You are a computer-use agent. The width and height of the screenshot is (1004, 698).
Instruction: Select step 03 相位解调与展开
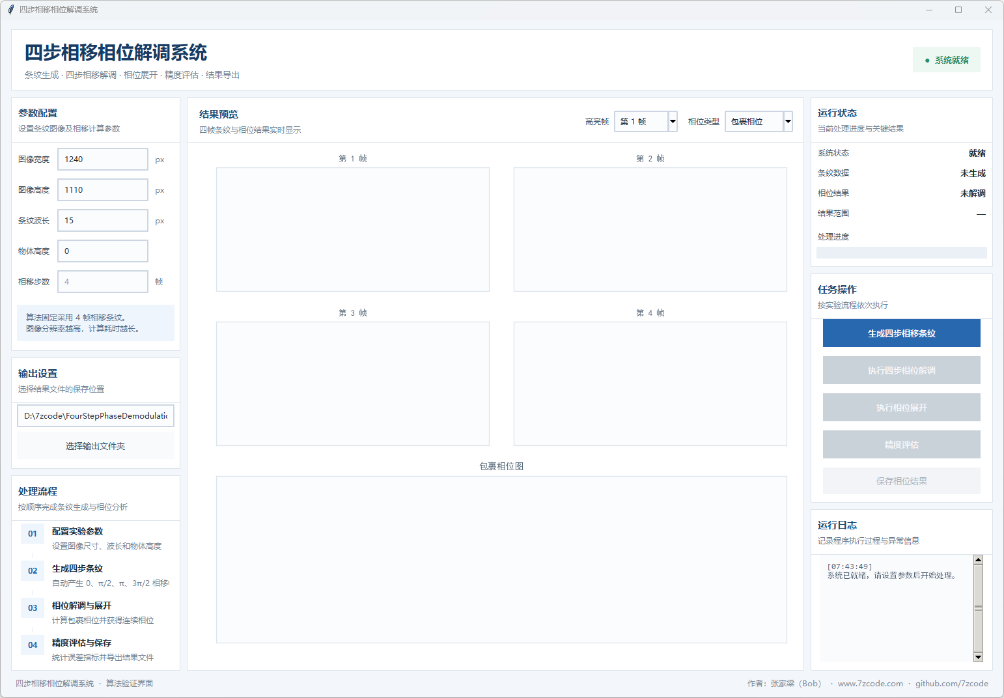pyautogui.click(x=96, y=613)
